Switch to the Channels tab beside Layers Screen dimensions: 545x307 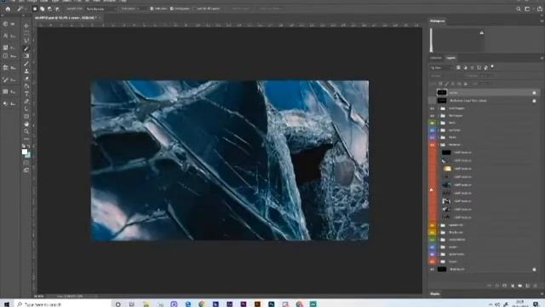tap(436, 58)
